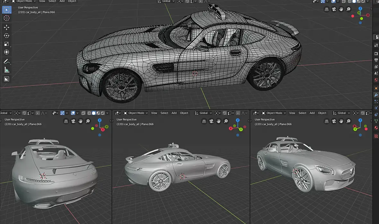379x224 pixels.
Task: Toggle camera view in top wireframe viewport
Action: [x=334, y=9]
